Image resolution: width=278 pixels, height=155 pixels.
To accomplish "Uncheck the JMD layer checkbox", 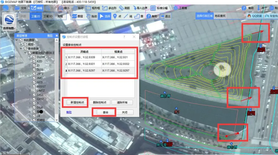I will [x=34, y=78].
